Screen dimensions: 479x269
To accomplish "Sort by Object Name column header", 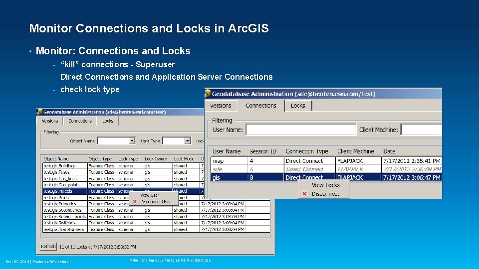I will pyautogui.click(x=56, y=158).
